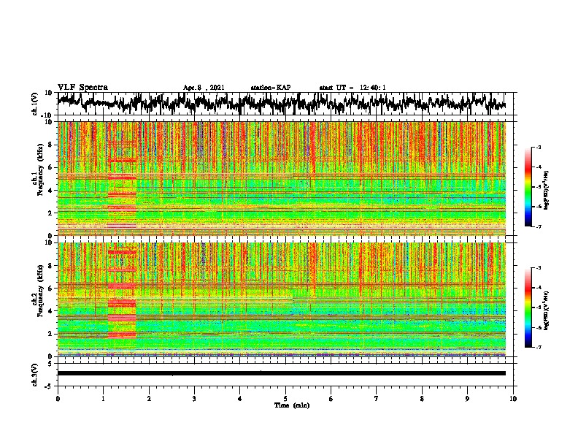Click the "station=KAP" header text

[271, 88]
